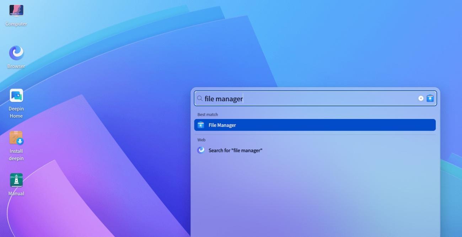
Task: Click into the 'file manager' search input field
Action: click(315, 98)
